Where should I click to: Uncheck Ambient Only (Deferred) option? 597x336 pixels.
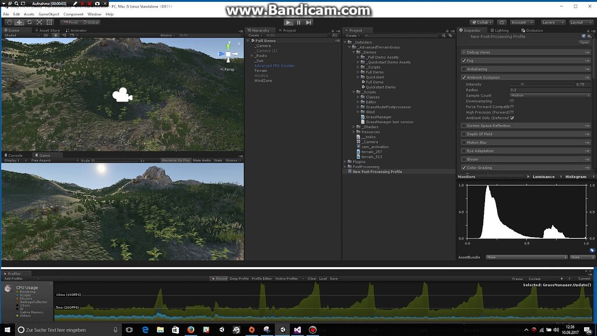pyautogui.click(x=511, y=118)
